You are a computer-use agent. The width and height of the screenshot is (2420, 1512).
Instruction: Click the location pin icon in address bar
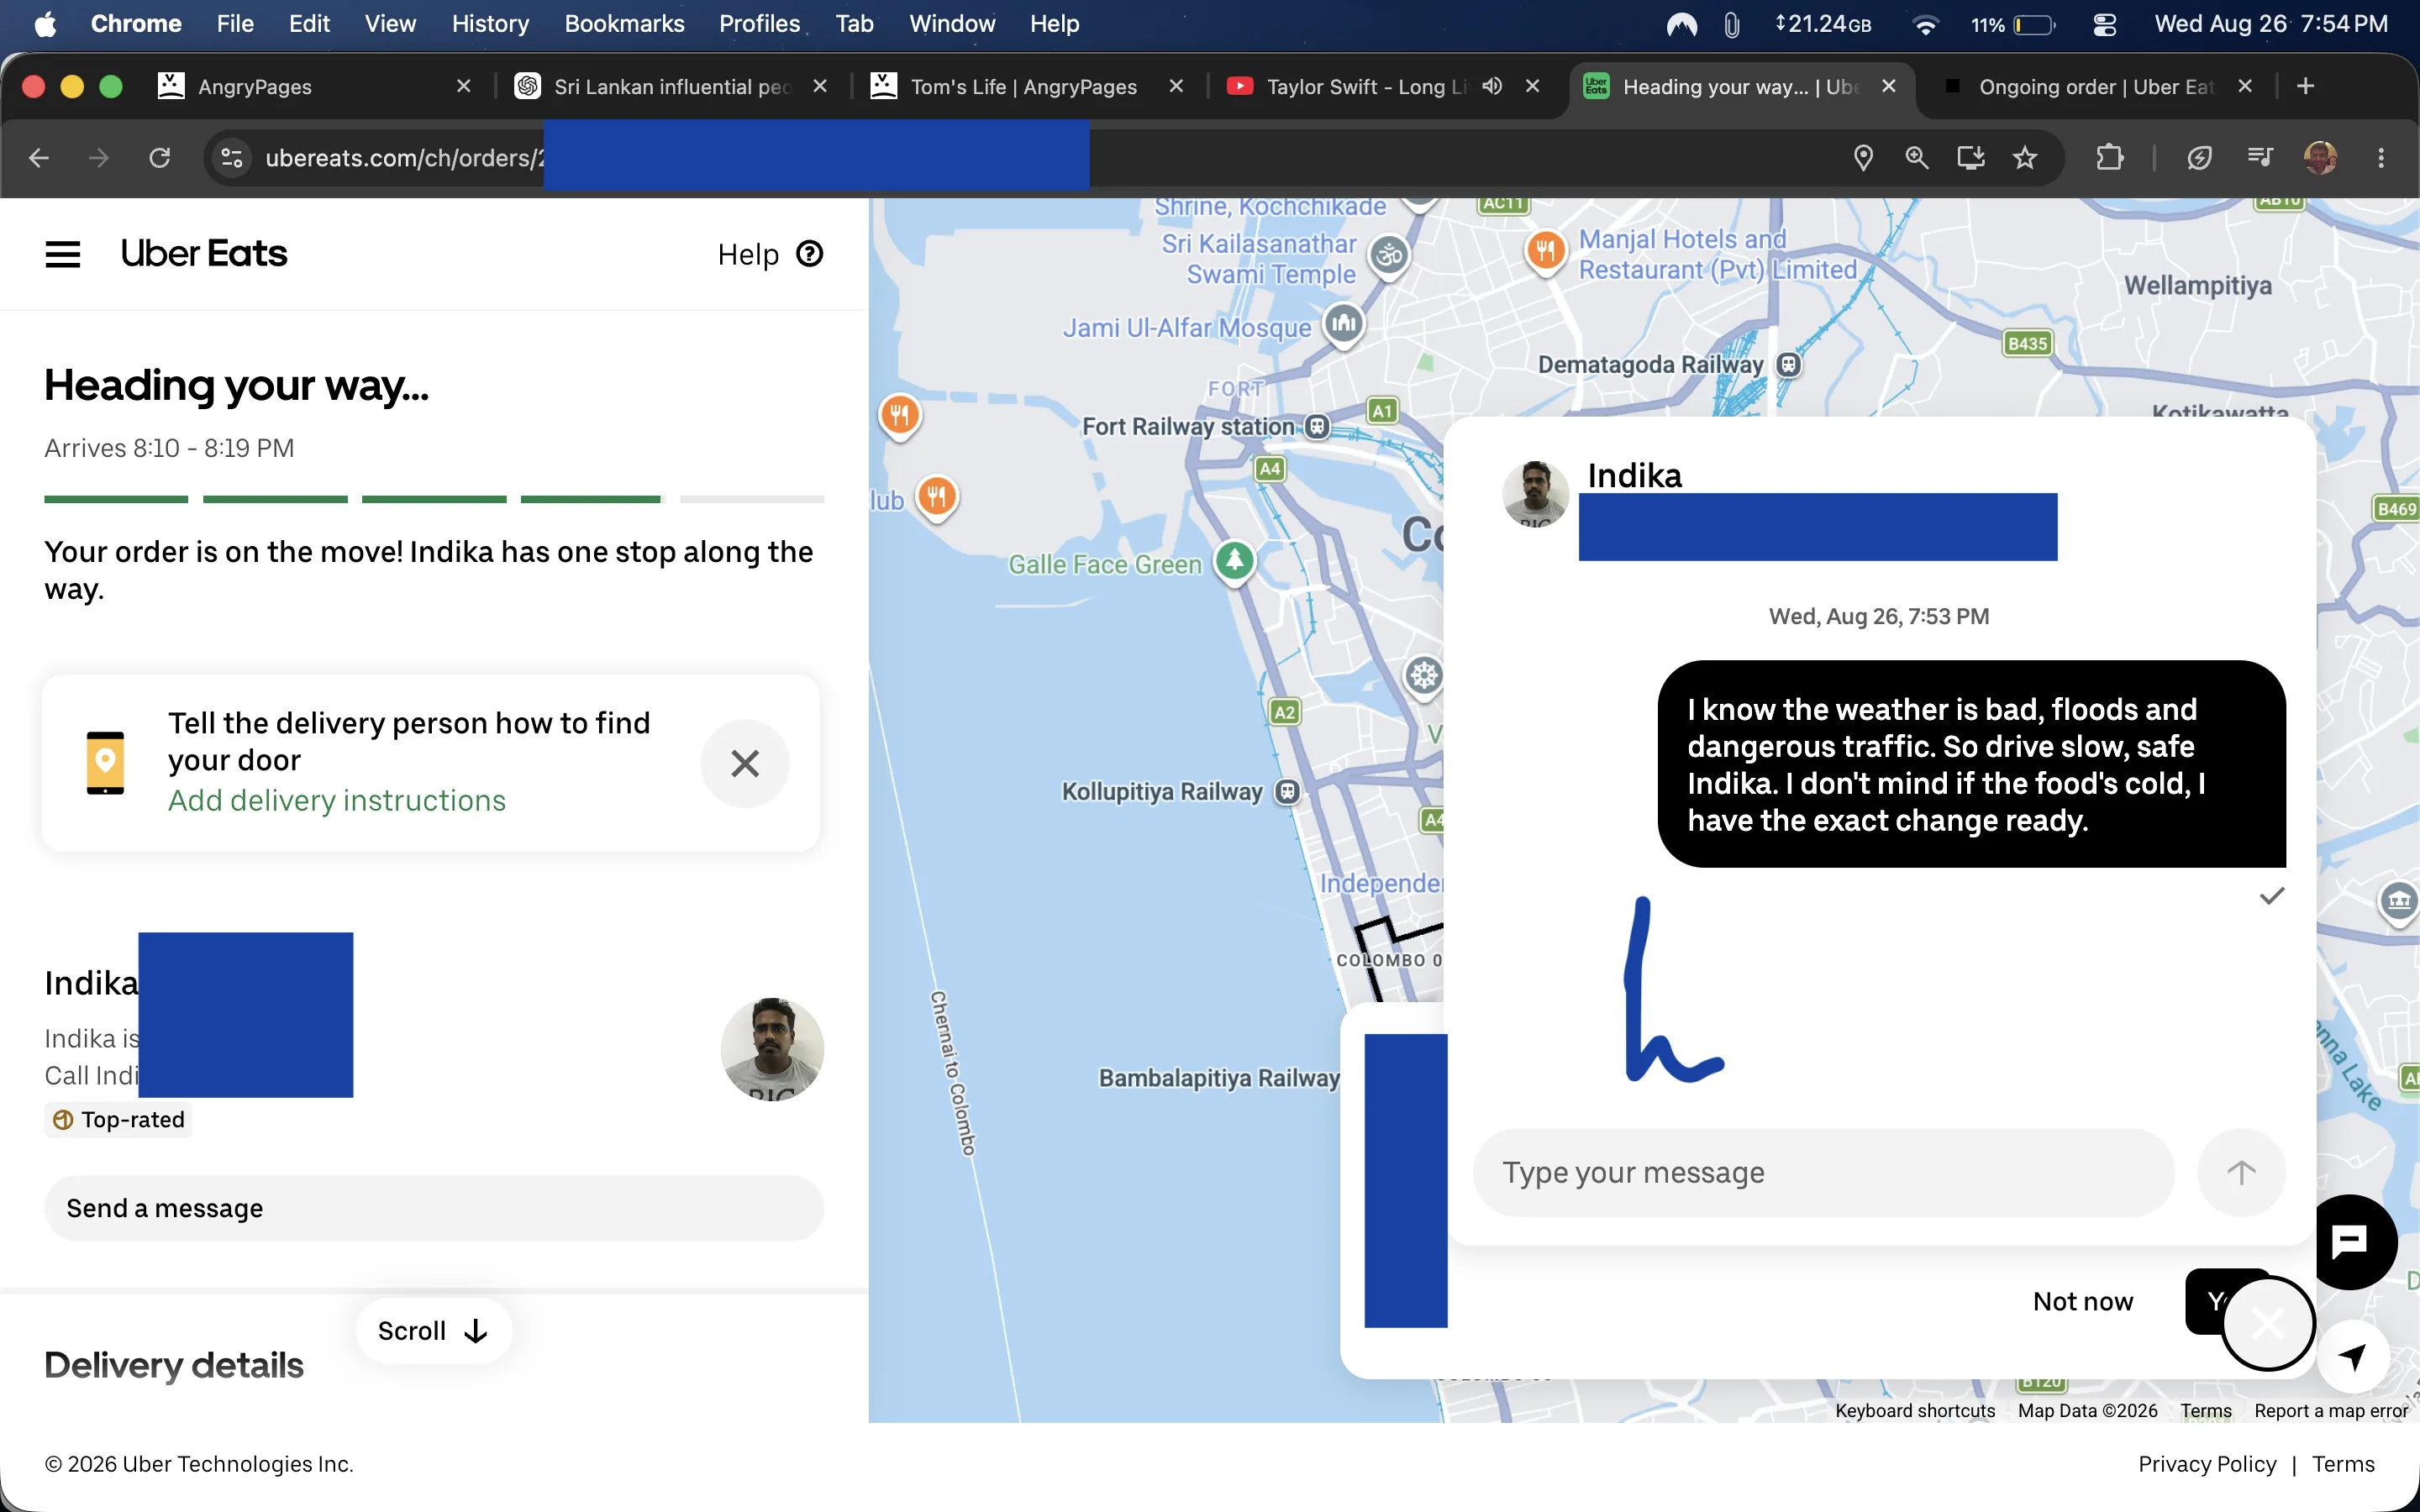pos(1863,158)
